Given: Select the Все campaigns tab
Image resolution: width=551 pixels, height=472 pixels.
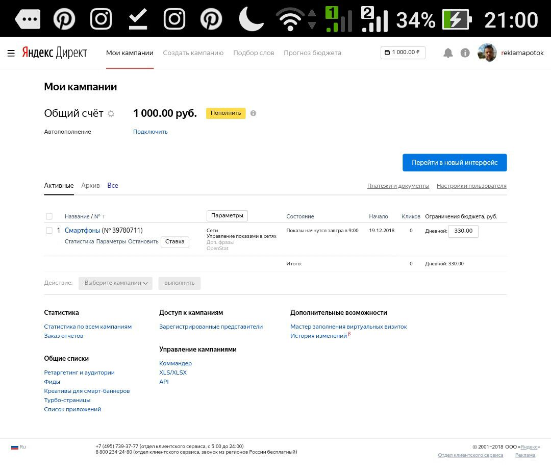Looking at the screenshot, I should 112,186.
